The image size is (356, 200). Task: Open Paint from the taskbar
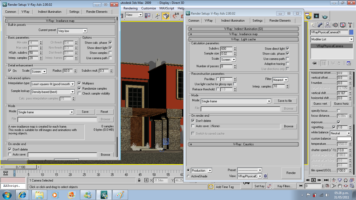[x=120, y=195]
